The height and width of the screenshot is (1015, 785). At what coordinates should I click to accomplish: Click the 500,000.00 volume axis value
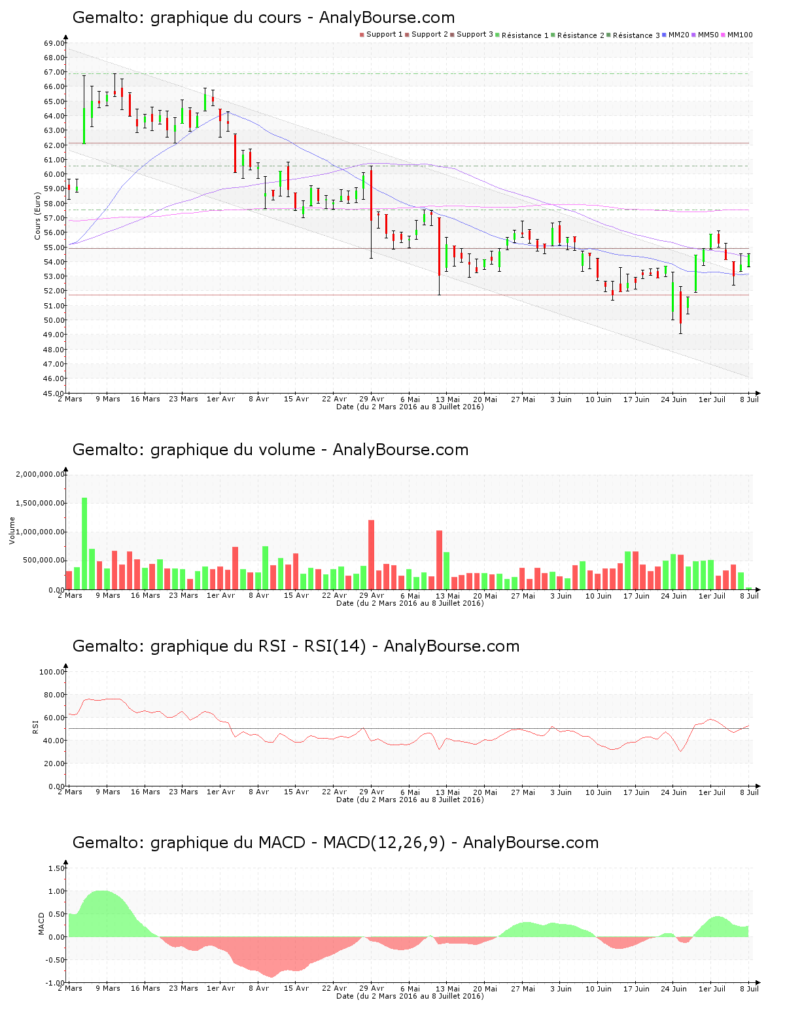(x=43, y=561)
